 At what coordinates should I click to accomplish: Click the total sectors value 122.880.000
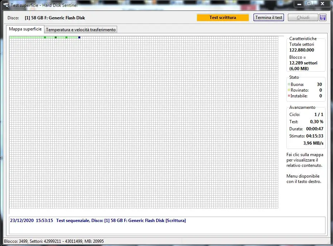click(x=301, y=50)
